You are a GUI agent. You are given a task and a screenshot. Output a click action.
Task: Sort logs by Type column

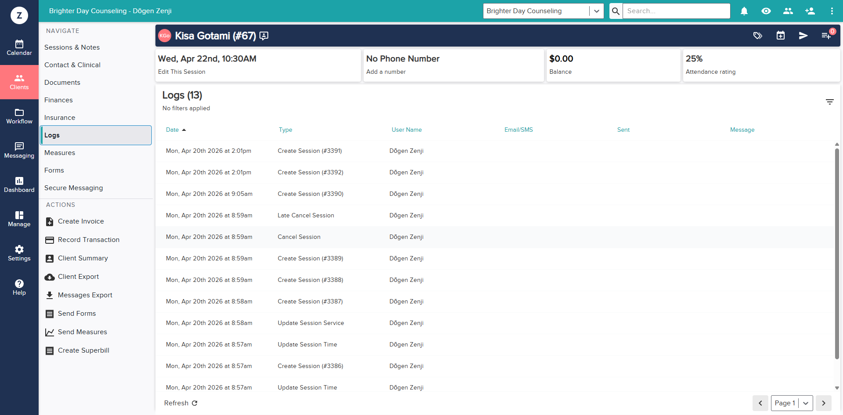point(285,130)
